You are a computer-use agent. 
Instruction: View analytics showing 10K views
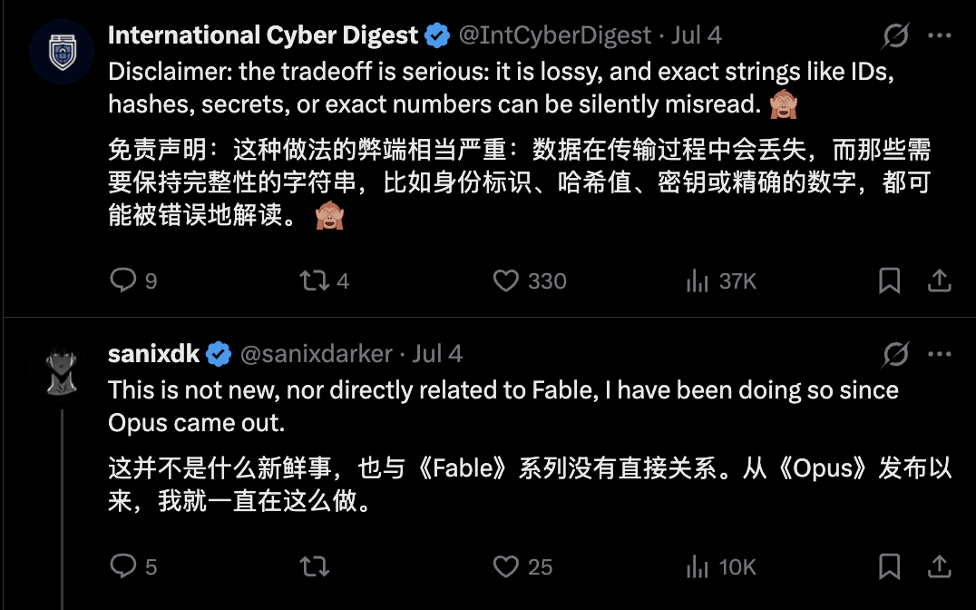(721, 566)
